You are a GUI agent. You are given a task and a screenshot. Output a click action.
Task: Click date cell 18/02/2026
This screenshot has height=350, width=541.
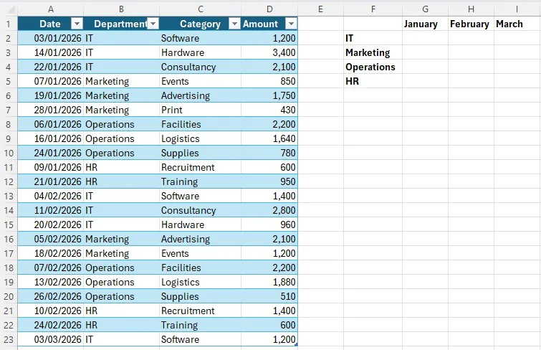pyautogui.click(x=50, y=253)
